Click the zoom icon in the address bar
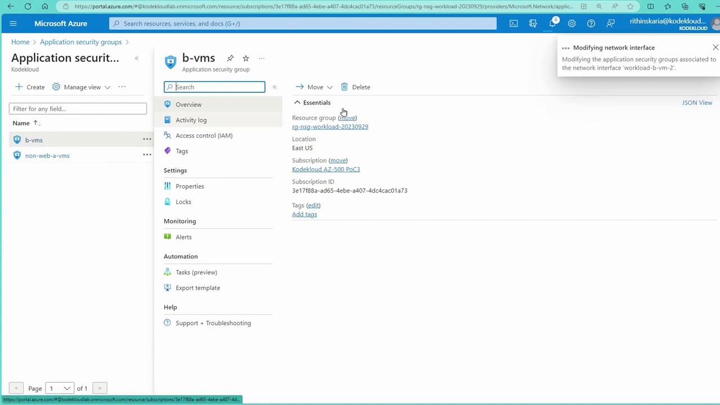The height and width of the screenshot is (405, 720). pos(599,7)
